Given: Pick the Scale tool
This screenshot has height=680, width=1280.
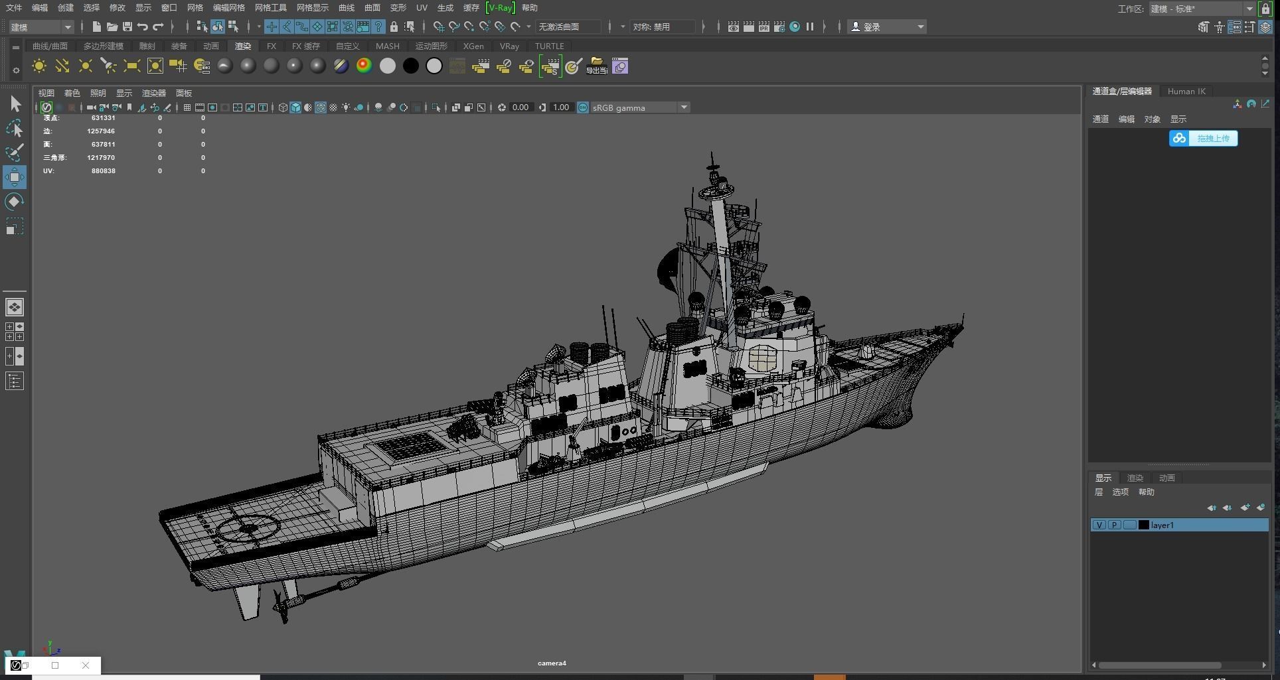Looking at the screenshot, I should coord(15,227).
